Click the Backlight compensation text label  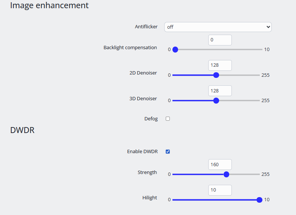pos(130,48)
